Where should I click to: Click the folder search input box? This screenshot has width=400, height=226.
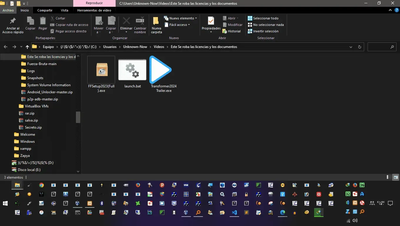[x=382, y=47]
